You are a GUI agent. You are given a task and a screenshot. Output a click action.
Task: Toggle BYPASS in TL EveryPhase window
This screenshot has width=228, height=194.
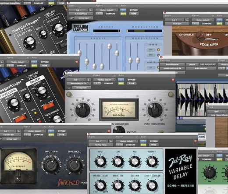click(134, 10)
